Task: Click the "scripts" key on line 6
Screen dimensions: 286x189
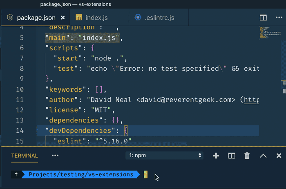Action: click(x=61, y=48)
